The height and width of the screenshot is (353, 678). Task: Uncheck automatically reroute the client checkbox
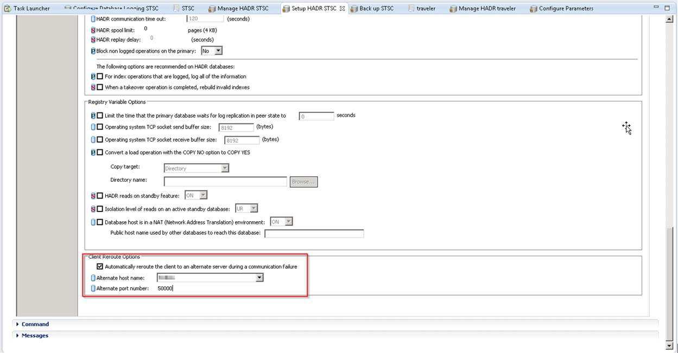(100, 267)
